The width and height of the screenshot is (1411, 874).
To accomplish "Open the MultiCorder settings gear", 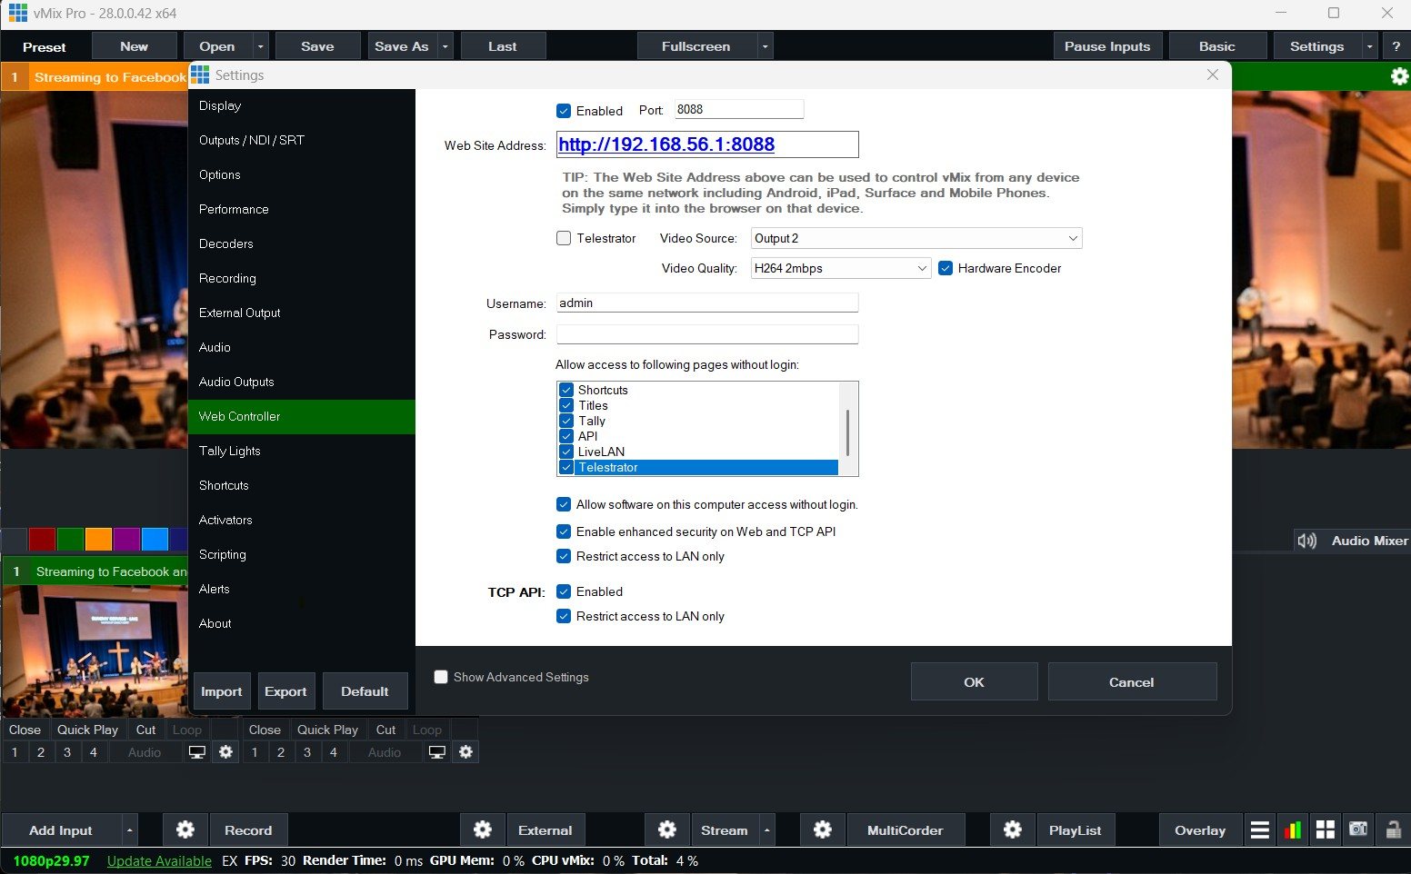I will pos(823,829).
